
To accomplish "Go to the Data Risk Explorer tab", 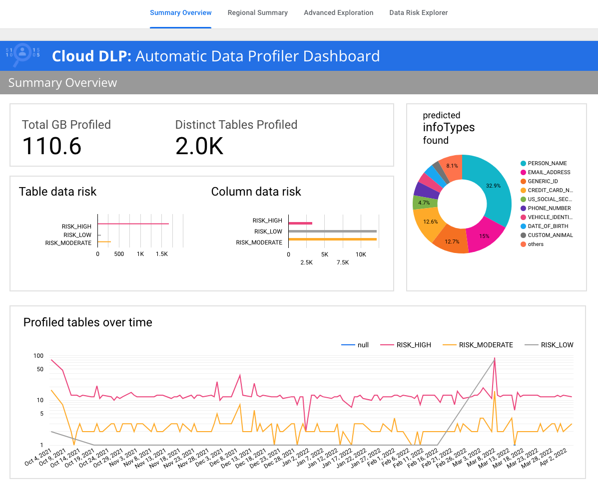I will point(418,13).
